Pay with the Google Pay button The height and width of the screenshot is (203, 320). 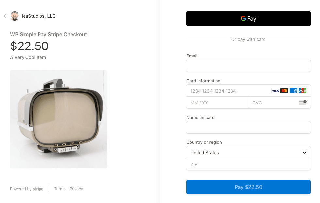248,19
